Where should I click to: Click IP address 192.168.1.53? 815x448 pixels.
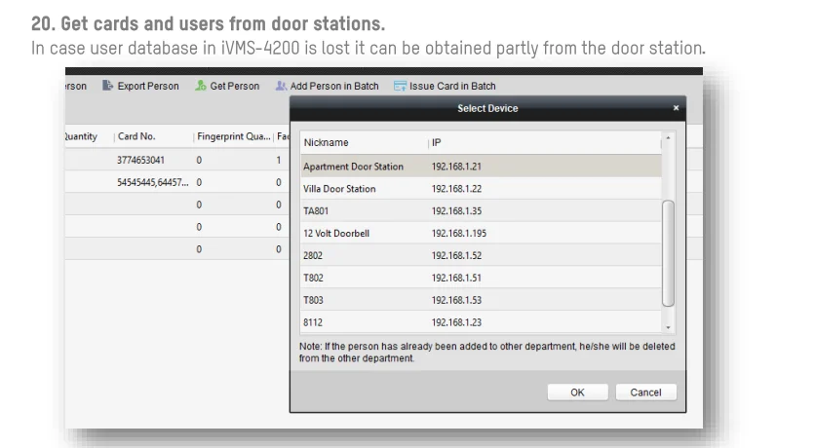click(x=456, y=301)
